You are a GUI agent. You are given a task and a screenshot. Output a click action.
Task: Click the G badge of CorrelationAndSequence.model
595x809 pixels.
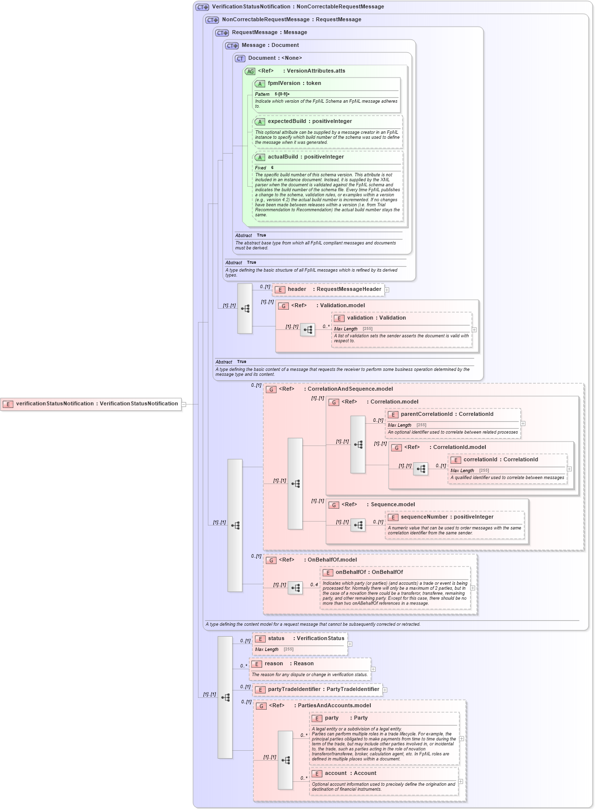[271, 389]
